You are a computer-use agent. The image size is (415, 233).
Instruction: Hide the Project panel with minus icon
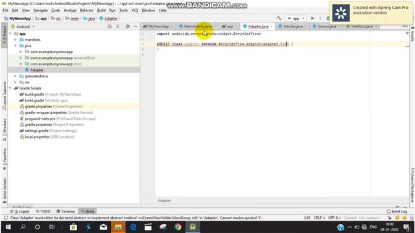(136, 27)
